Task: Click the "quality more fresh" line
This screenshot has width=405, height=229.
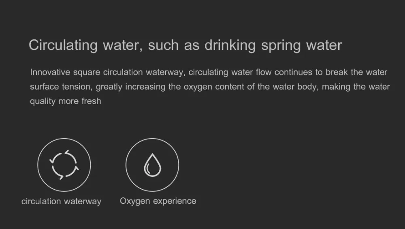Action: pyautogui.click(x=66, y=101)
